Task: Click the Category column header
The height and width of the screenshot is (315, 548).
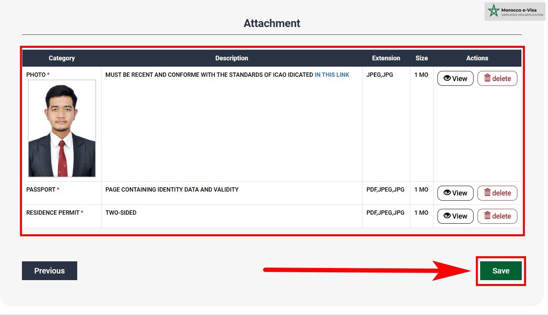Action: pyautogui.click(x=62, y=58)
